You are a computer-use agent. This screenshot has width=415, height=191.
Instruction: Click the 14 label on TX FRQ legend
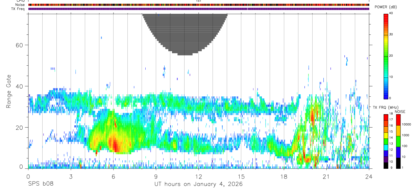pyautogui.click(x=391, y=138)
